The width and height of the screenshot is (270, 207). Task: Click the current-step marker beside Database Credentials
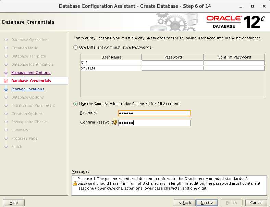[6, 81]
